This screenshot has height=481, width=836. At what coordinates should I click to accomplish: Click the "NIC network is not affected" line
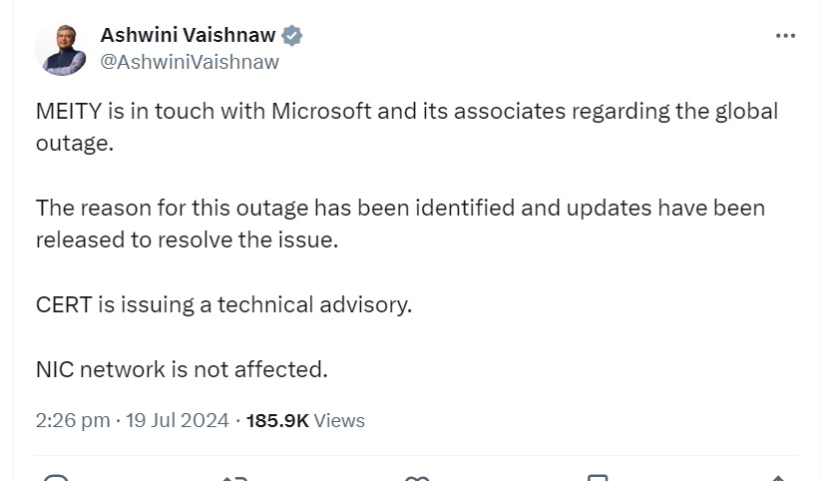point(182,369)
